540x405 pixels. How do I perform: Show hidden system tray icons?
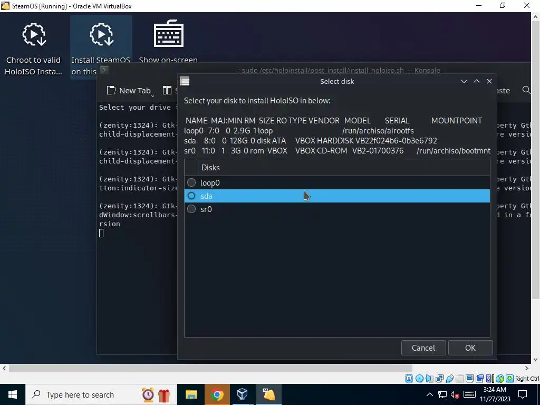coord(429,394)
